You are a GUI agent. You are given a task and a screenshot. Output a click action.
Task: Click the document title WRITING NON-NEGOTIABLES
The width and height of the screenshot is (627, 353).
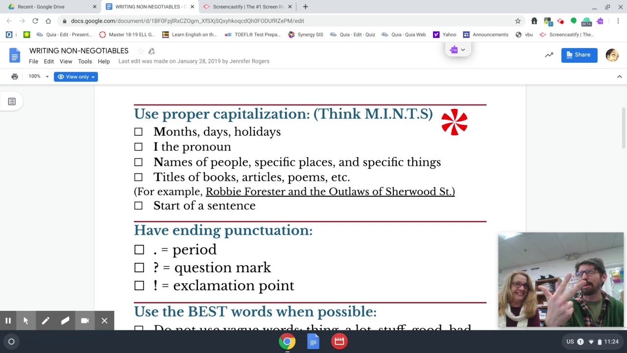[79, 51]
